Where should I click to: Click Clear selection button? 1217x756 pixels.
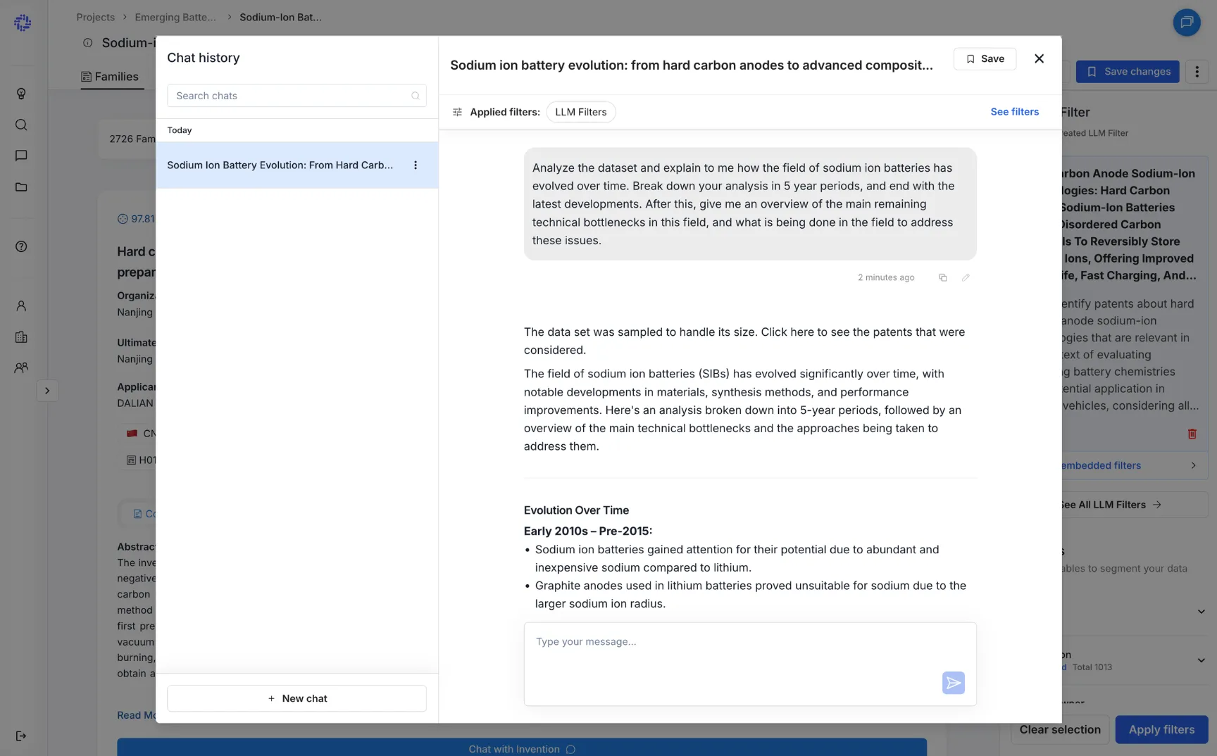point(1060,729)
